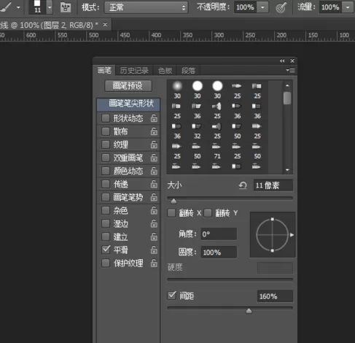
Task: Enable the 翻转 Y checkbox
Action: click(208, 213)
